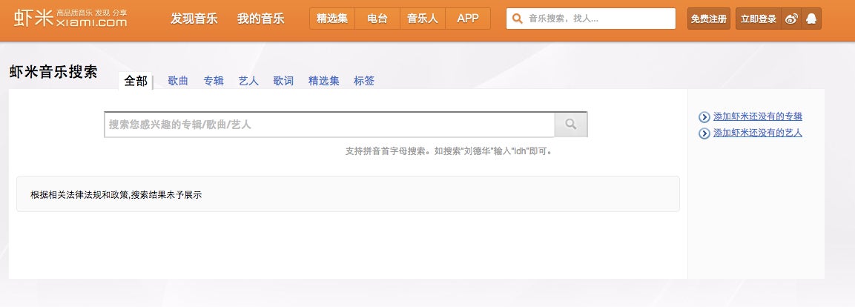The width and height of the screenshot is (855, 307).
Task: Click the 免费注册 button
Action: pos(709,19)
